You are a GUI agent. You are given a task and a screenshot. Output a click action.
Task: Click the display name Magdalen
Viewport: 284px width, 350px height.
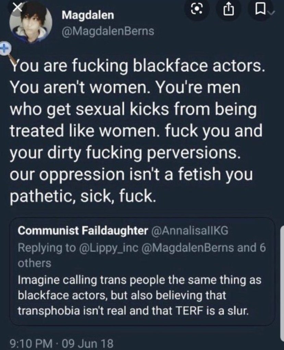coord(88,15)
